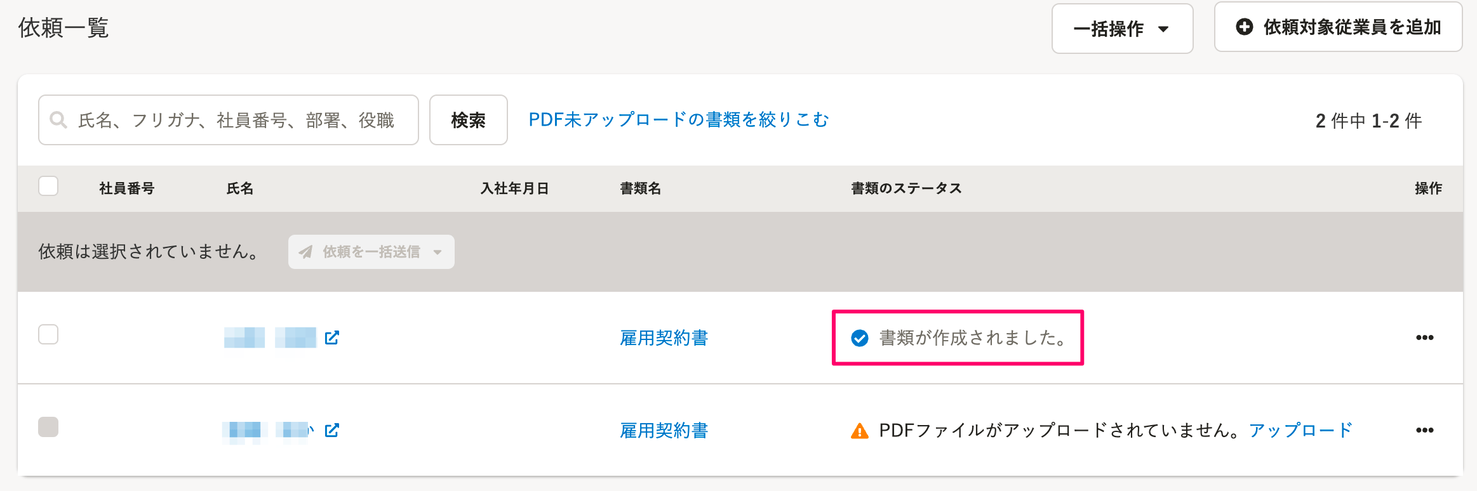Image resolution: width=1477 pixels, height=491 pixels.
Task: Click the アップロード link
Action: click(x=1300, y=430)
